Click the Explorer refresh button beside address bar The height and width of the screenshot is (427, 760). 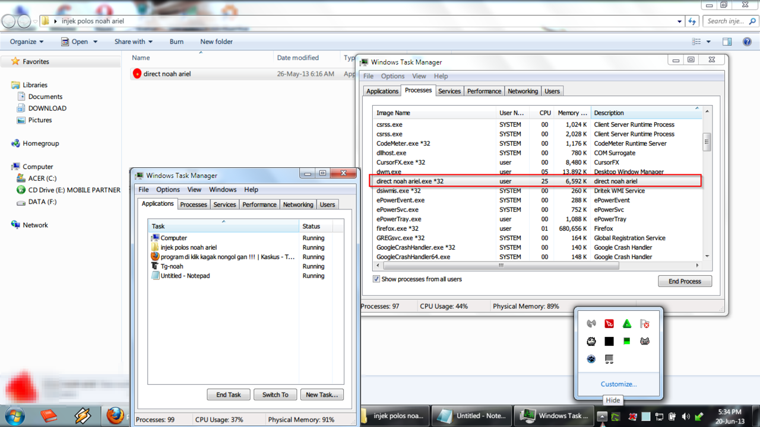tap(692, 21)
